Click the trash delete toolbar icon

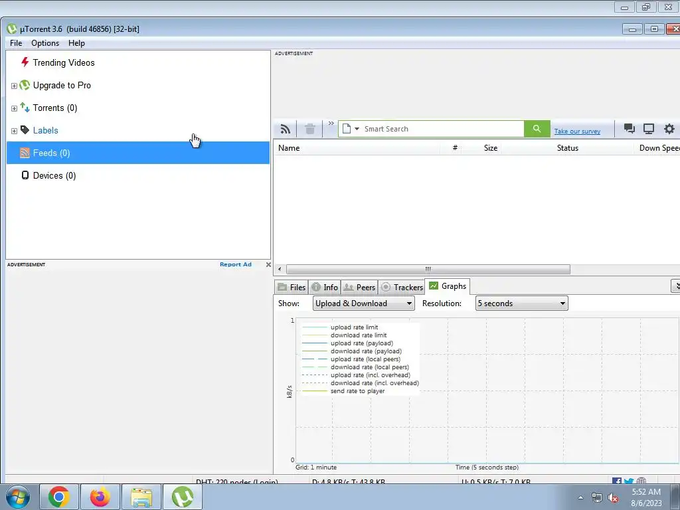point(309,129)
